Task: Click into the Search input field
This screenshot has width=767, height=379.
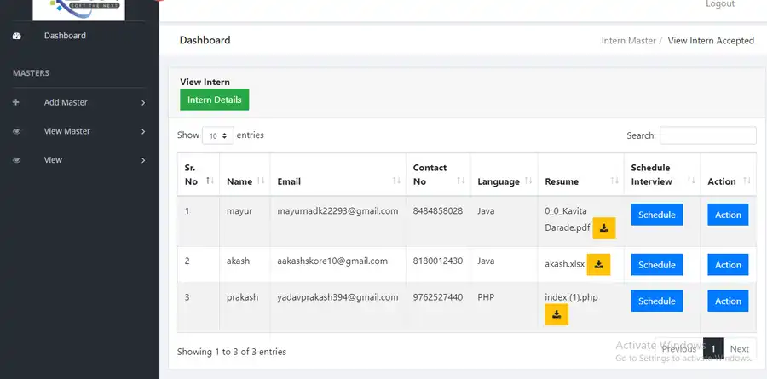Action: 707,135
